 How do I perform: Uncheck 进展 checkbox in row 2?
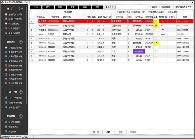156,26
